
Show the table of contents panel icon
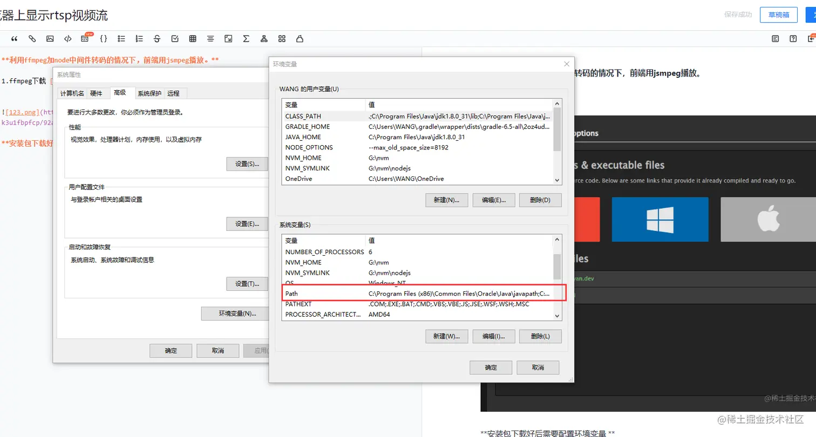pos(776,39)
